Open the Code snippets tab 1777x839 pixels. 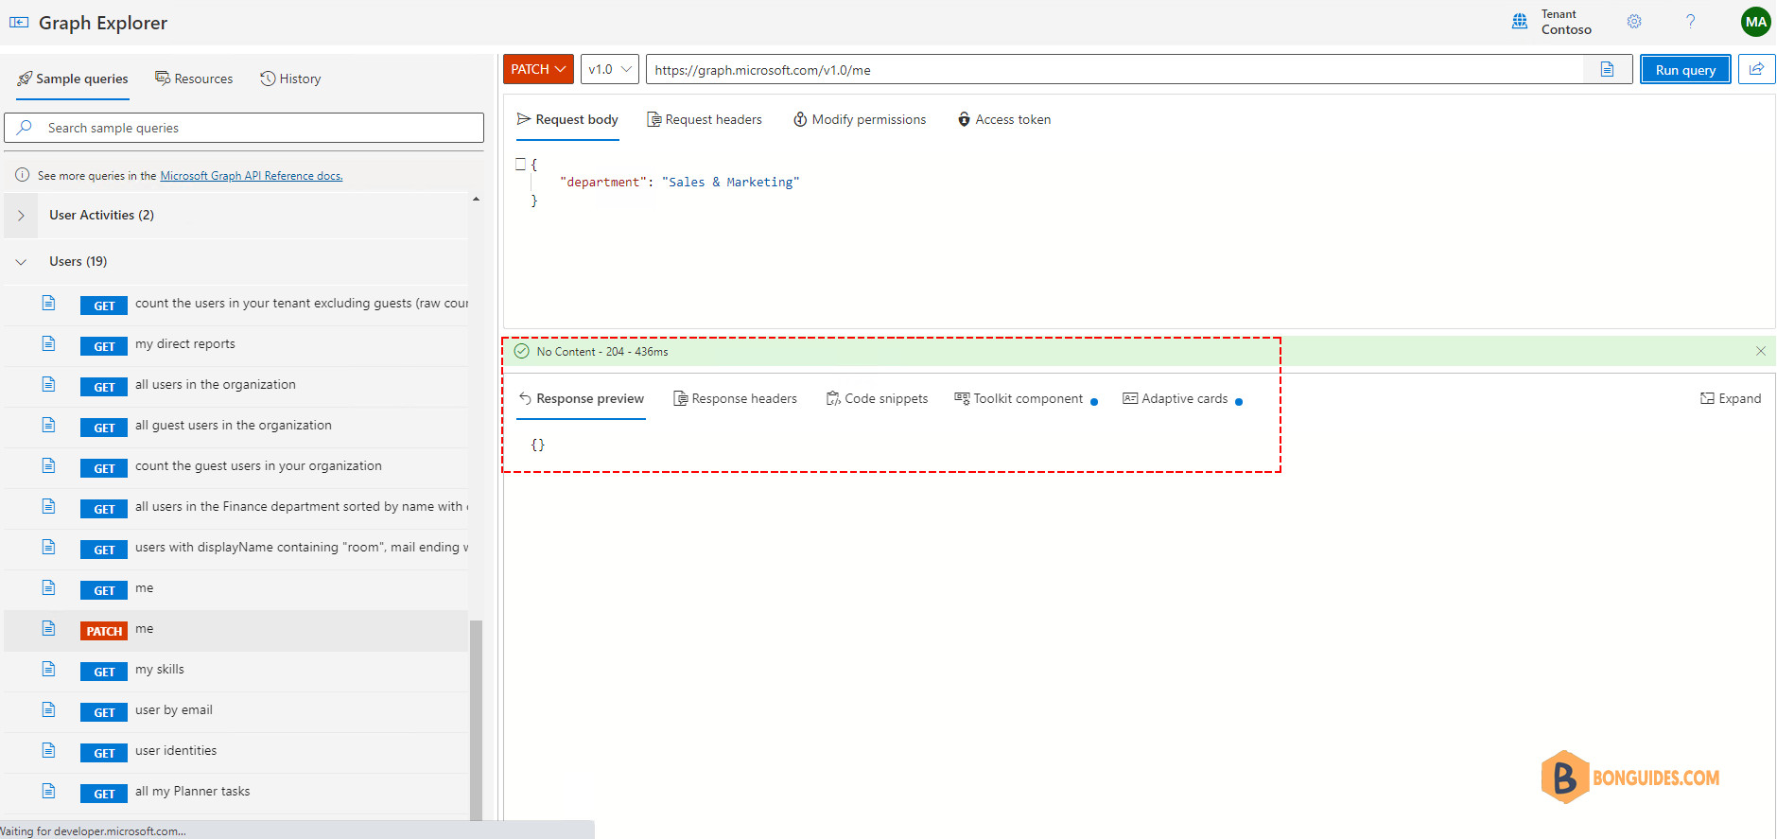(x=877, y=398)
